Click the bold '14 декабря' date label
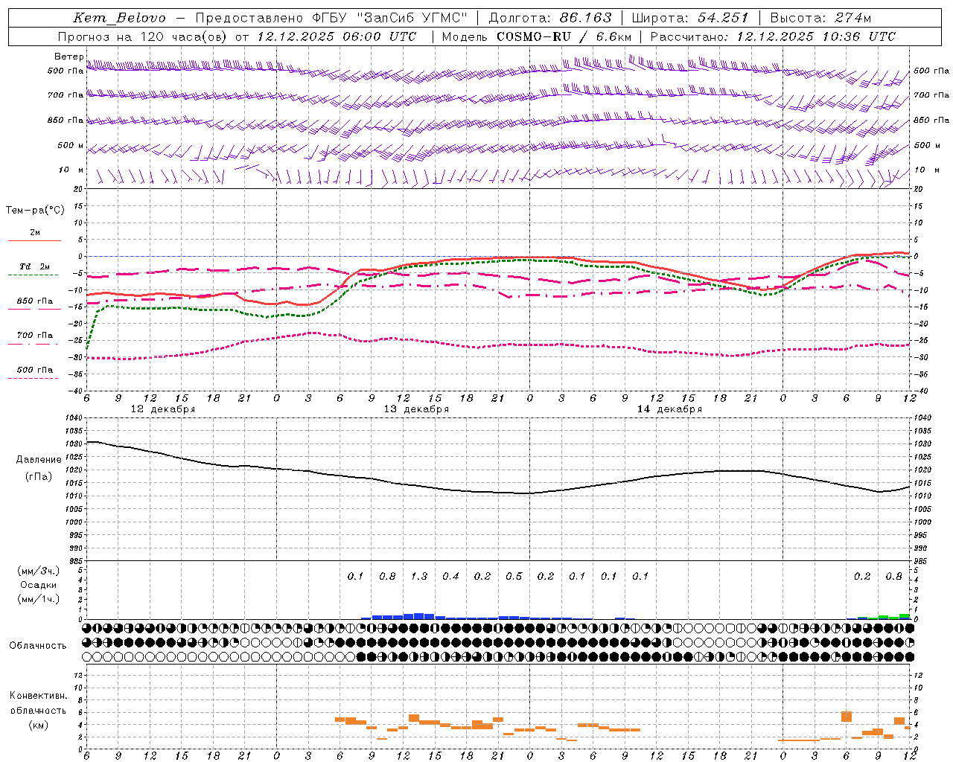 tap(669, 409)
